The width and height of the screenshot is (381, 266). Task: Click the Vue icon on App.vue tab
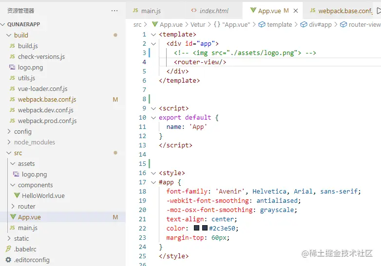point(253,10)
